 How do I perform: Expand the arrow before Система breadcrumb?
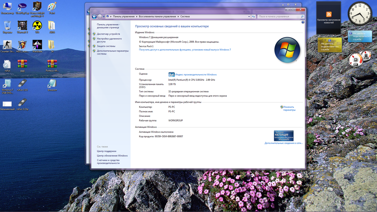coord(178,16)
